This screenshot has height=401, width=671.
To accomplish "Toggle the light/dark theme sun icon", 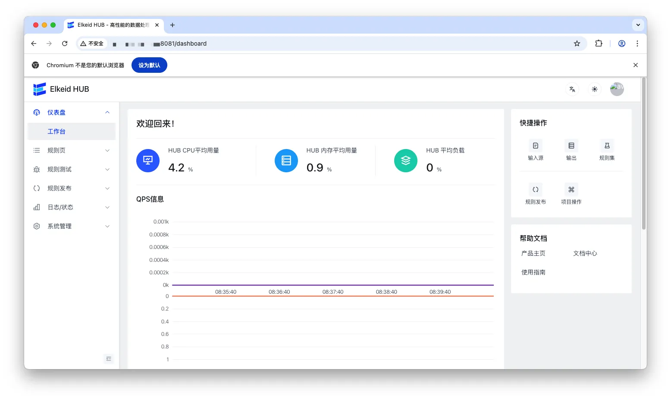I will pos(594,89).
